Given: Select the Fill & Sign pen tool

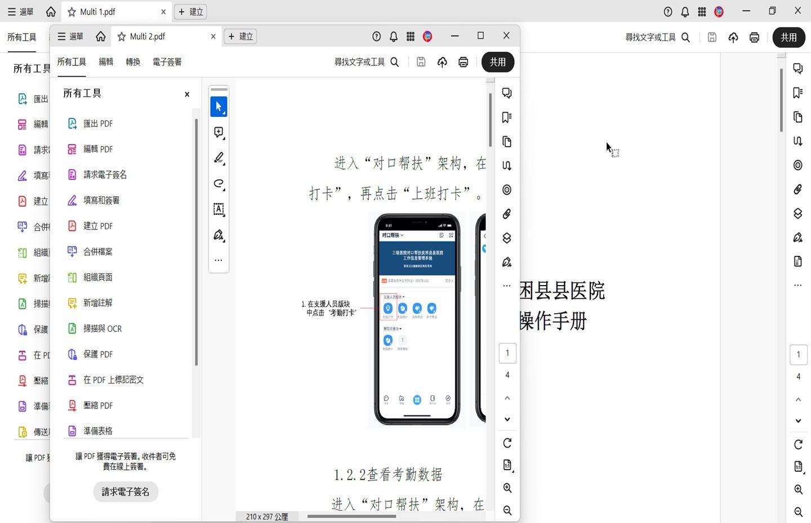Looking at the screenshot, I should (x=219, y=235).
